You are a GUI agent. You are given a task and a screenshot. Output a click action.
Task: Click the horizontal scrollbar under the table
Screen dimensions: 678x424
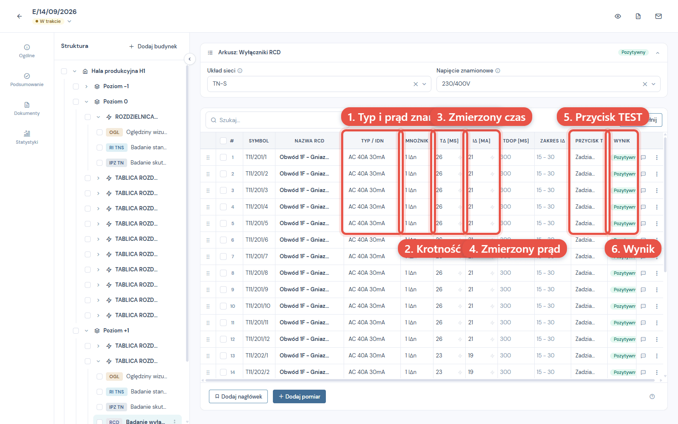pos(430,380)
